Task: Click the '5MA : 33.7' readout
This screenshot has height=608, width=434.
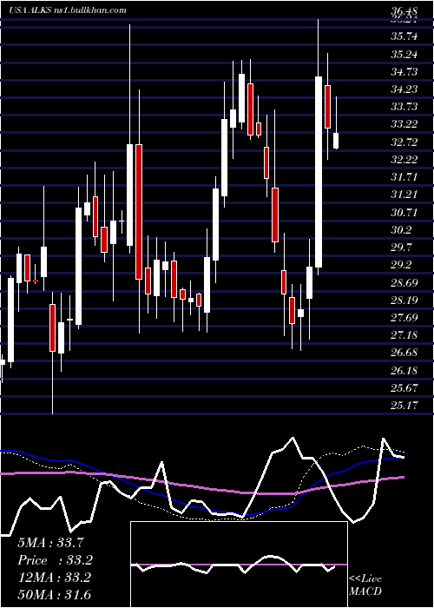Action: tap(50, 543)
